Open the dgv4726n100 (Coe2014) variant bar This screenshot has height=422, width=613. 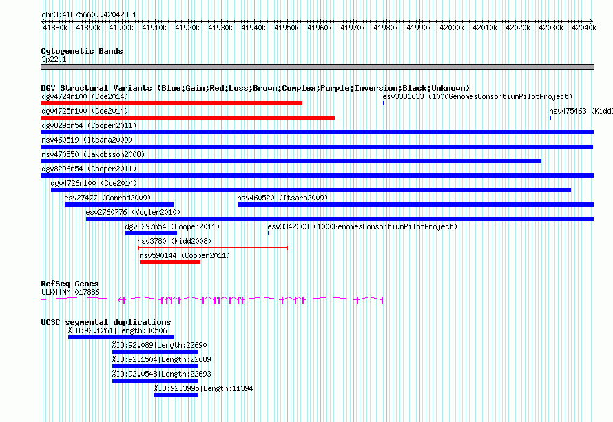pyautogui.click(x=311, y=190)
